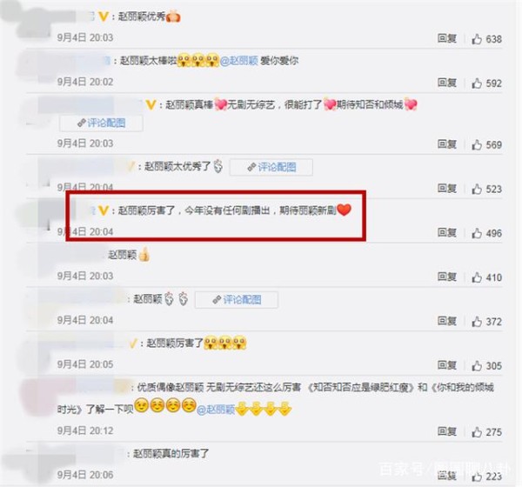Open @赵丽颖 mention in 太棒啦 comment
This screenshot has height=487, width=522.
[239, 61]
